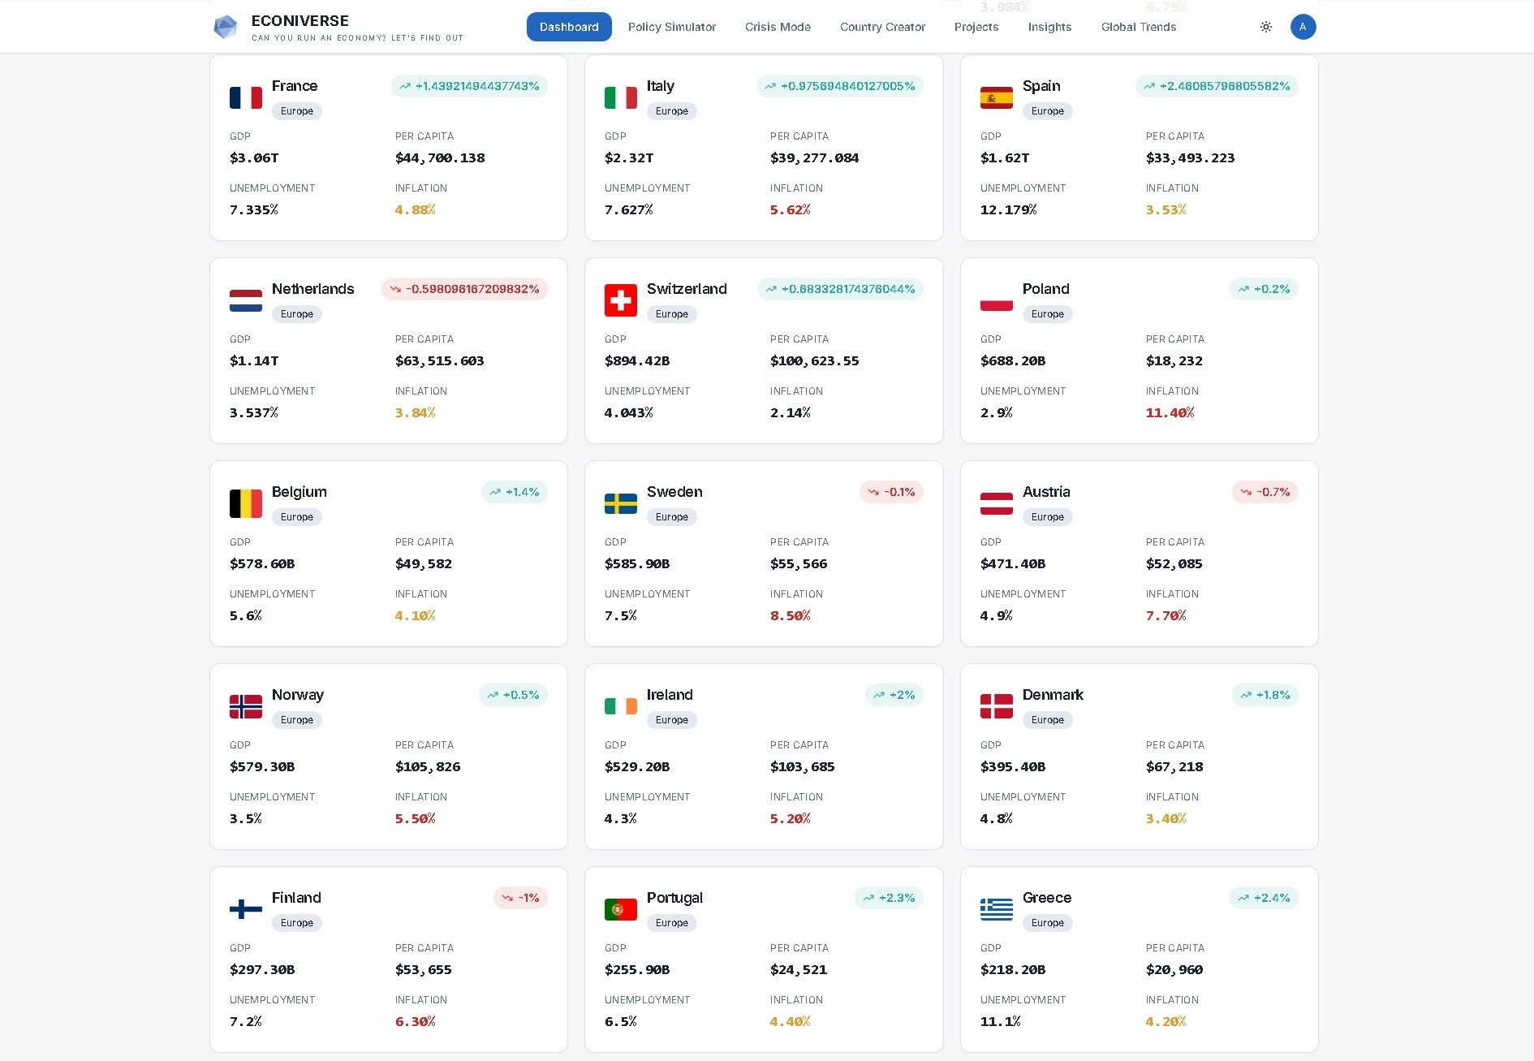Navigate to Country Creator
The height and width of the screenshot is (1061, 1534).
881,27
